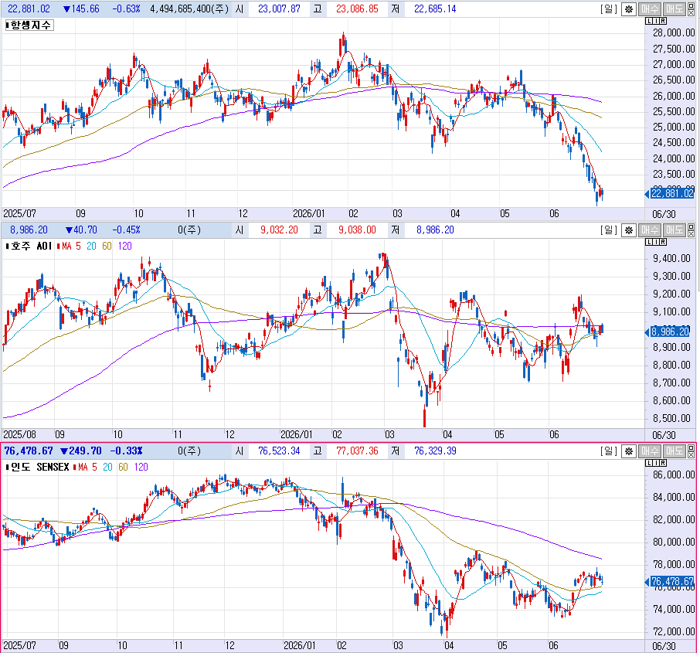Click the 9,400.00 level on Australia AOI axis

[x=671, y=258]
